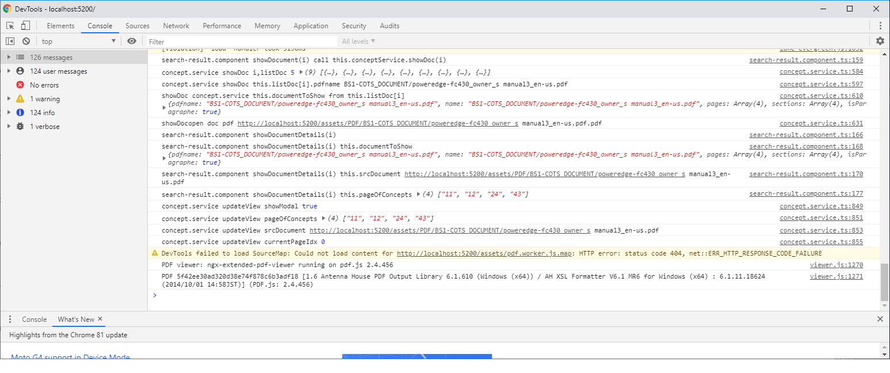Click the Chrome logo in title bar

7,9
